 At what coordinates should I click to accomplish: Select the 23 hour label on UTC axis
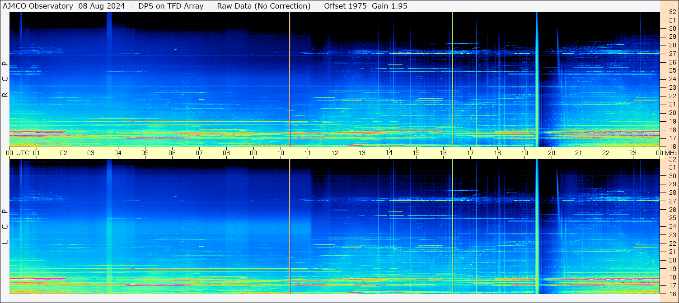[633, 153]
